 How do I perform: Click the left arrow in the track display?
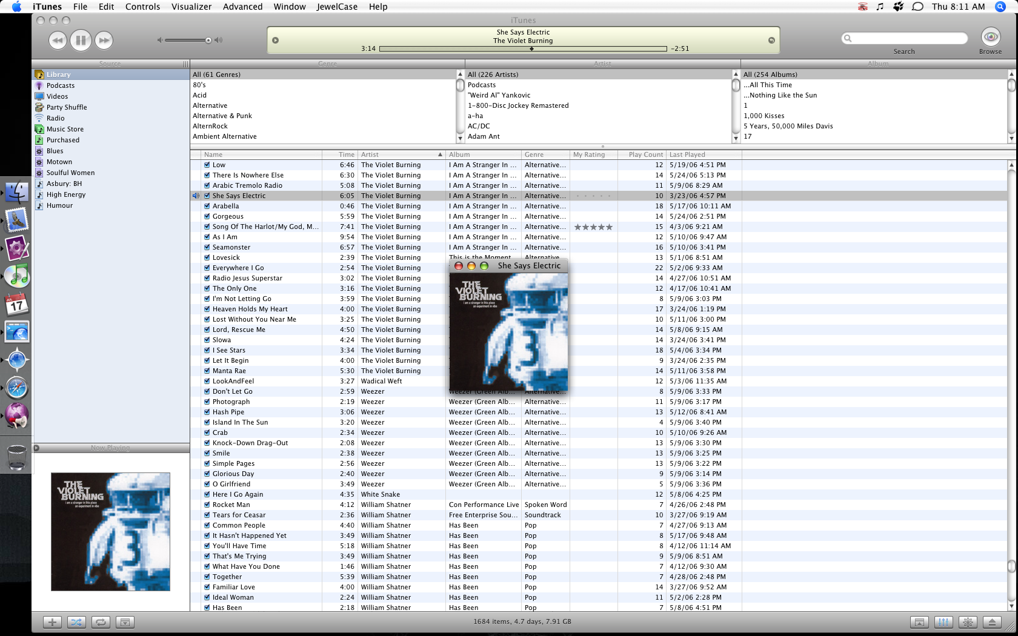275,41
